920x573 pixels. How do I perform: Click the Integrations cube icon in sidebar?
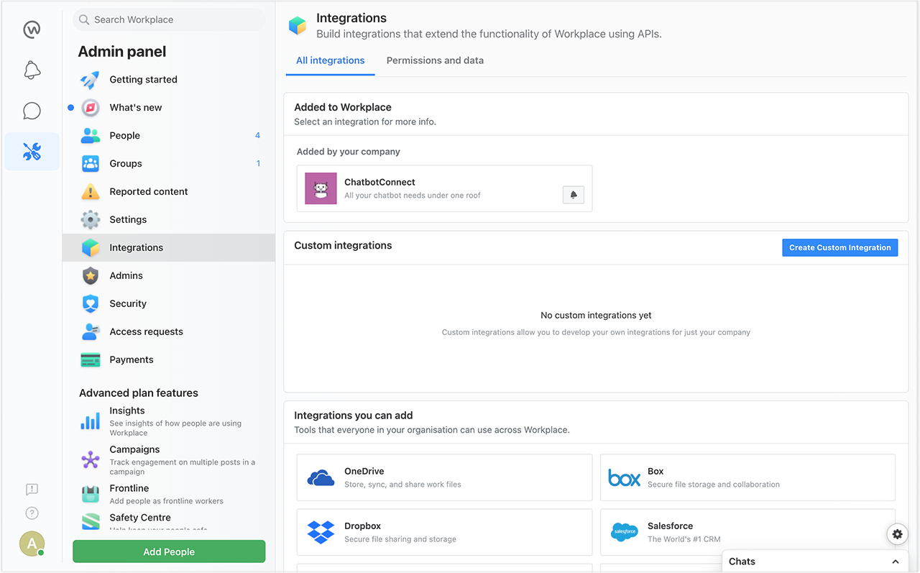91,248
